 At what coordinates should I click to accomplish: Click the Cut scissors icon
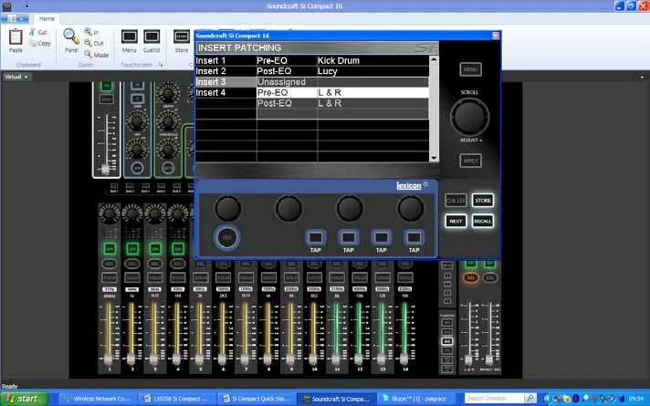pos(32,32)
